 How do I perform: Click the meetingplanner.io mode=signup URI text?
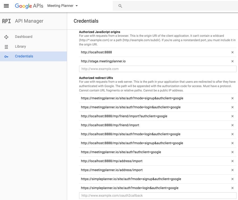[x=132, y=98]
